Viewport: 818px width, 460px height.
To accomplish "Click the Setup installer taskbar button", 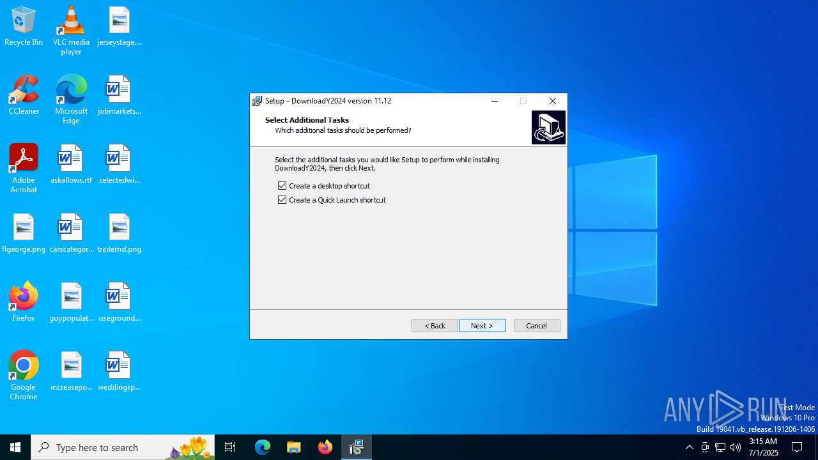I will click(x=357, y=447).
